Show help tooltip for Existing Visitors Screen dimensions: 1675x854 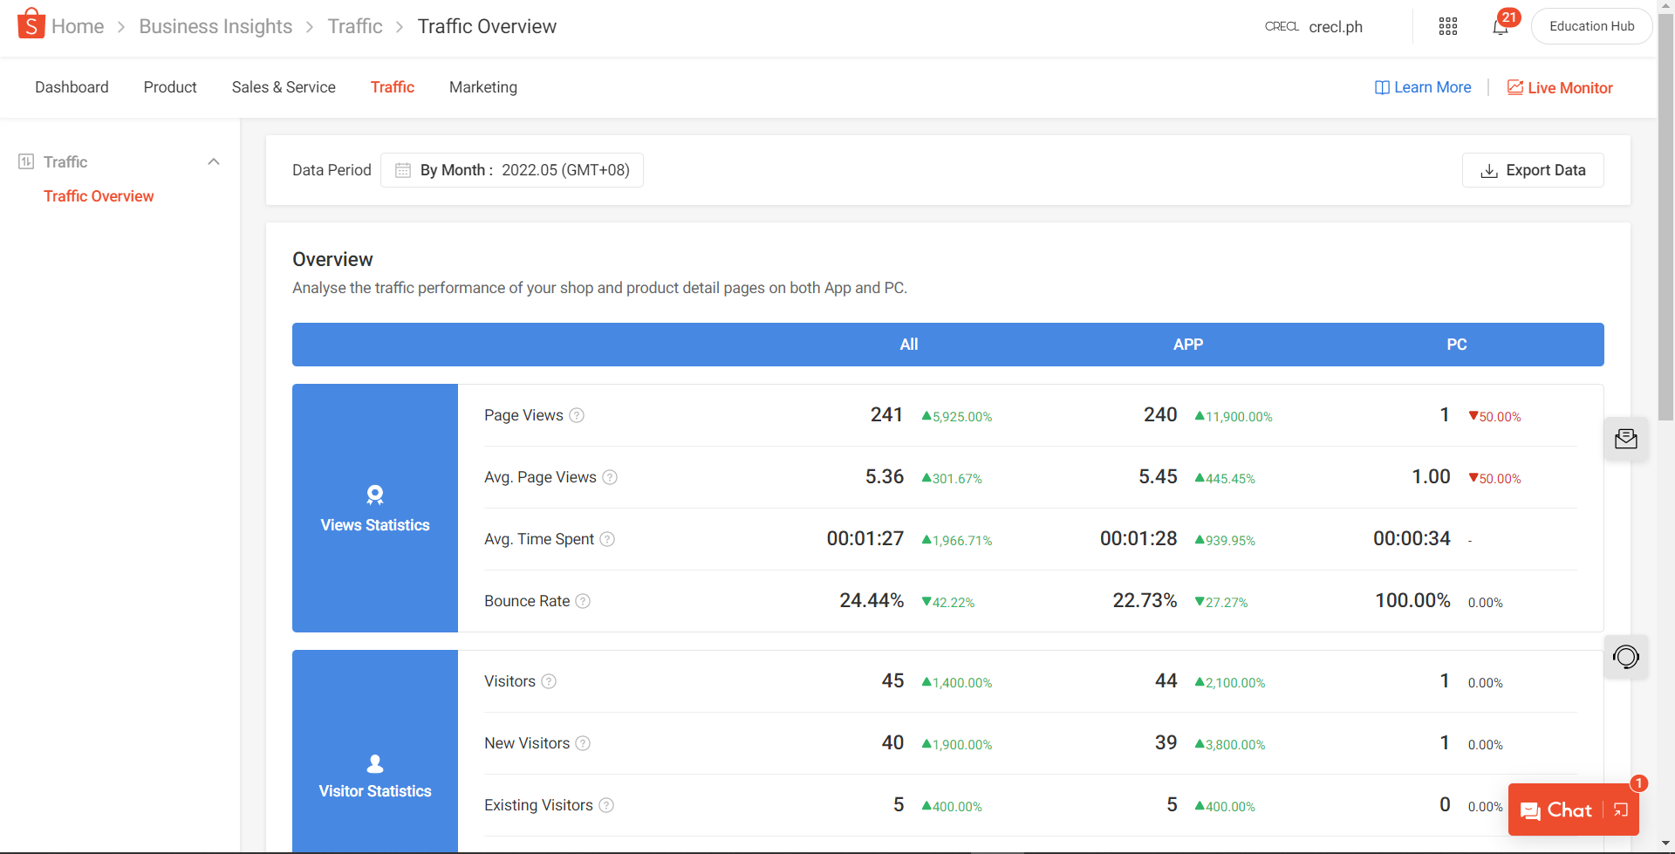coord(606,805)
